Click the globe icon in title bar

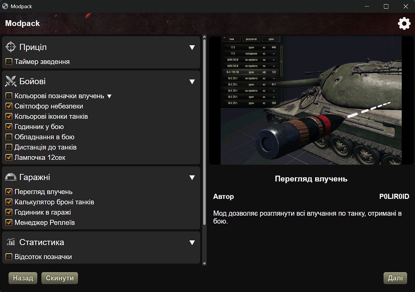point(5,6)
